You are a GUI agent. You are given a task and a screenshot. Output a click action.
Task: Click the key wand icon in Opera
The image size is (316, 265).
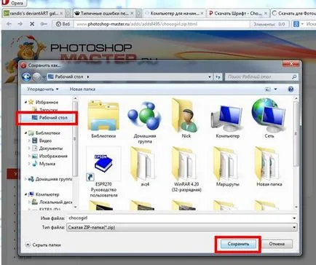[x=44, y=24]
